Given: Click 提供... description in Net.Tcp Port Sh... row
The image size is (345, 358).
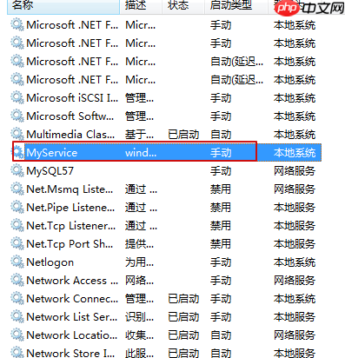Looking at the screenshot, I should click(139, 244).
